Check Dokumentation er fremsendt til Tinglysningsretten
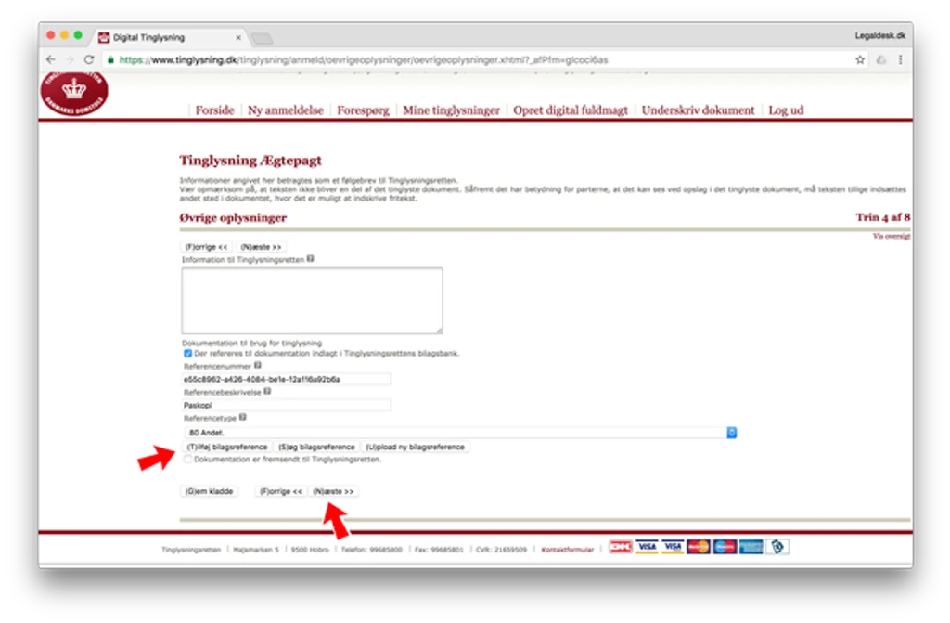The height and width of the screenshot is (623, 950). [x=187, y=460]
